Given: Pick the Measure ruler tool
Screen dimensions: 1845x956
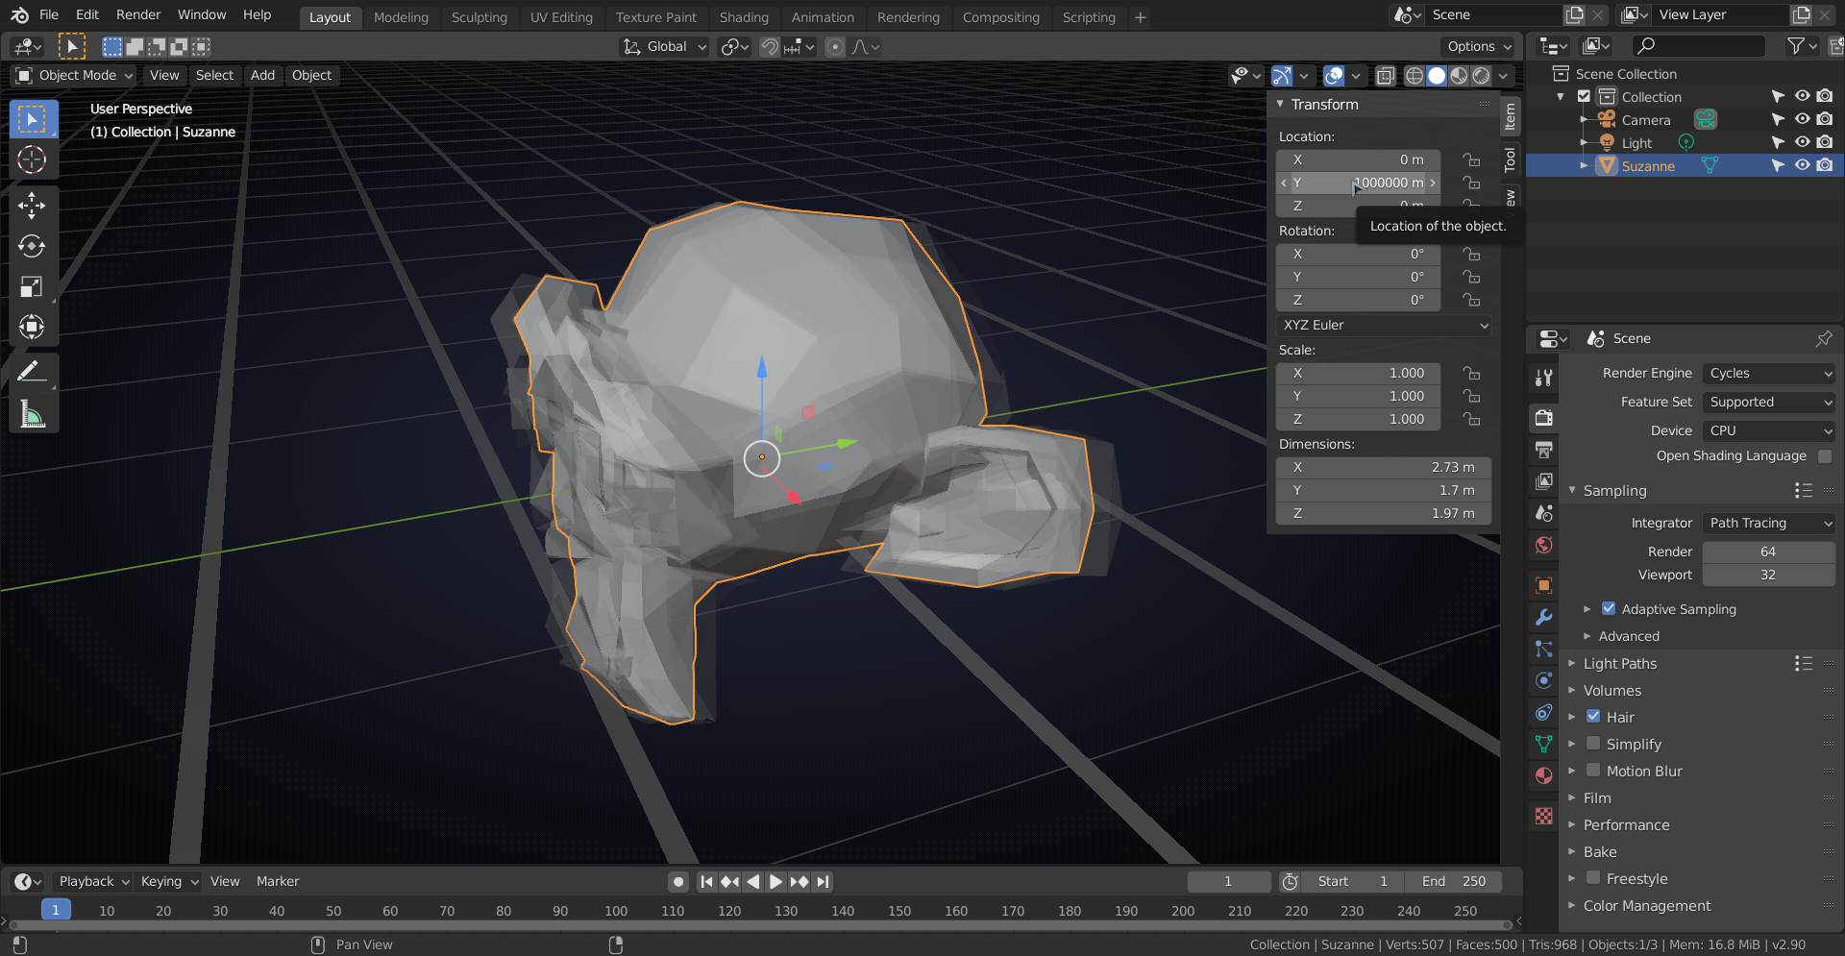Looking at the screenshot, I should 32,415.
